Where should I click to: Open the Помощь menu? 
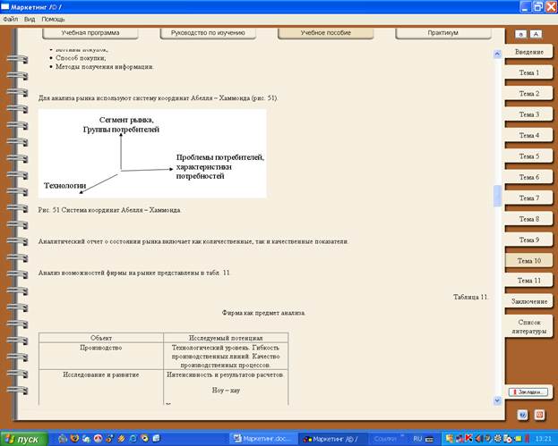(x=53, y=19)
